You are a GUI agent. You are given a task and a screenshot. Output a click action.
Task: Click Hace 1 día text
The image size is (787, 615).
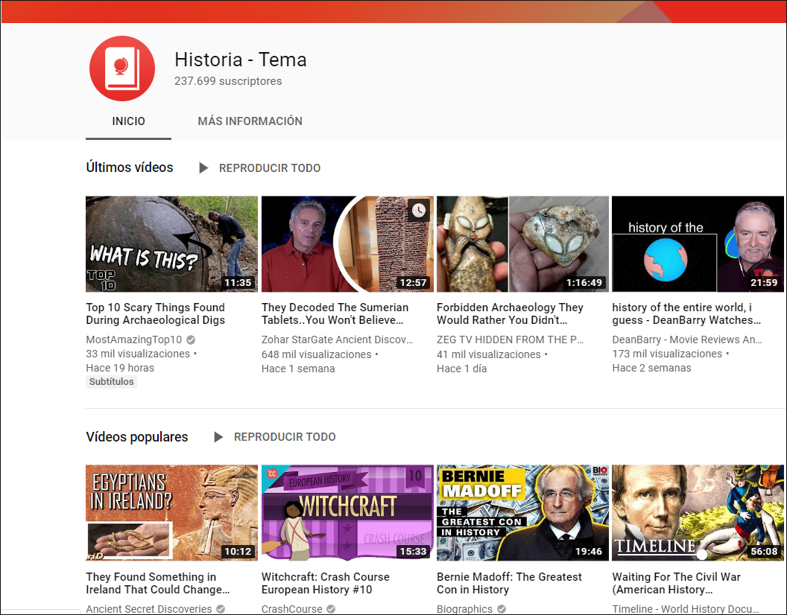pyautogui.click(x=462, y=369)
